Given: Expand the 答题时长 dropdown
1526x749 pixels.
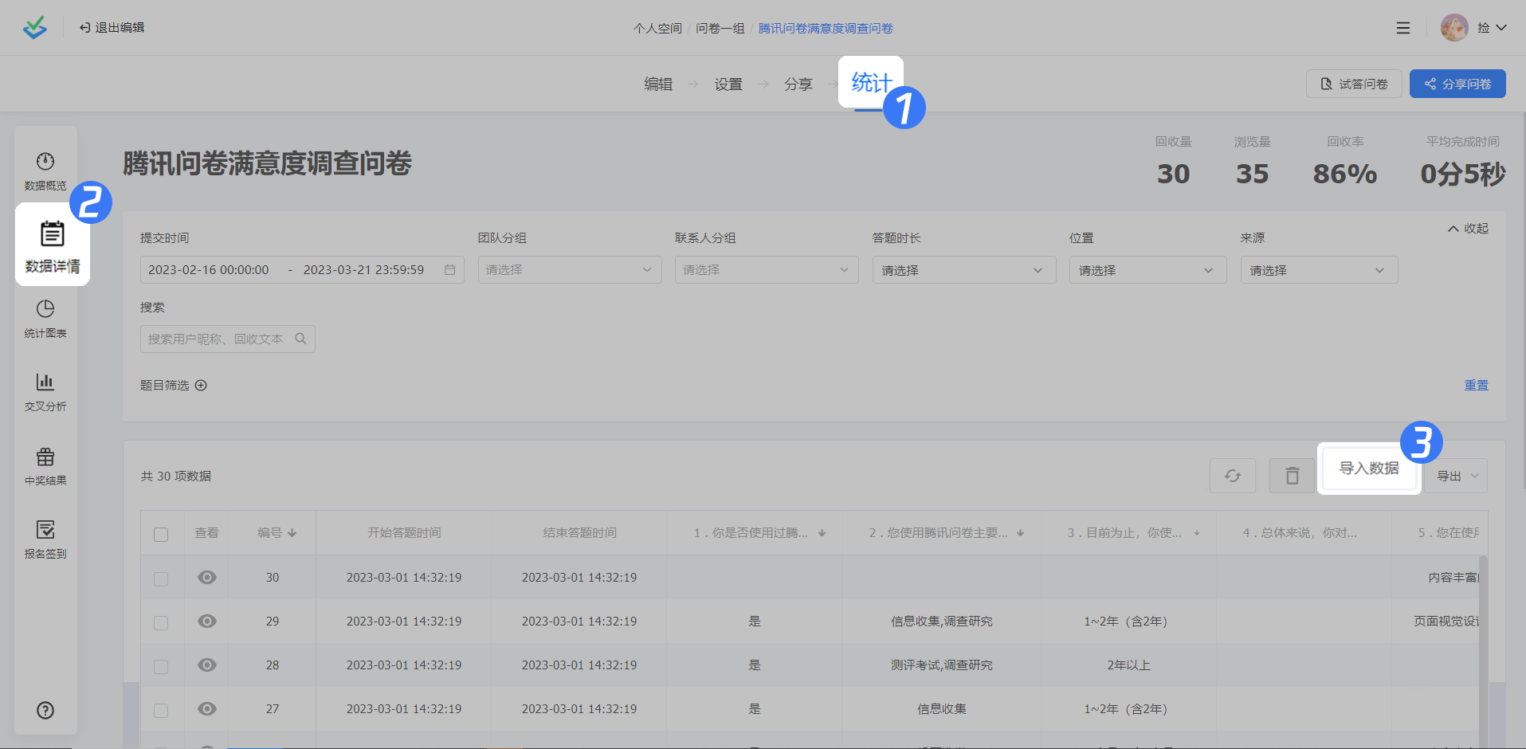Looking at the screenshot, I should click(x=963, y=270).
